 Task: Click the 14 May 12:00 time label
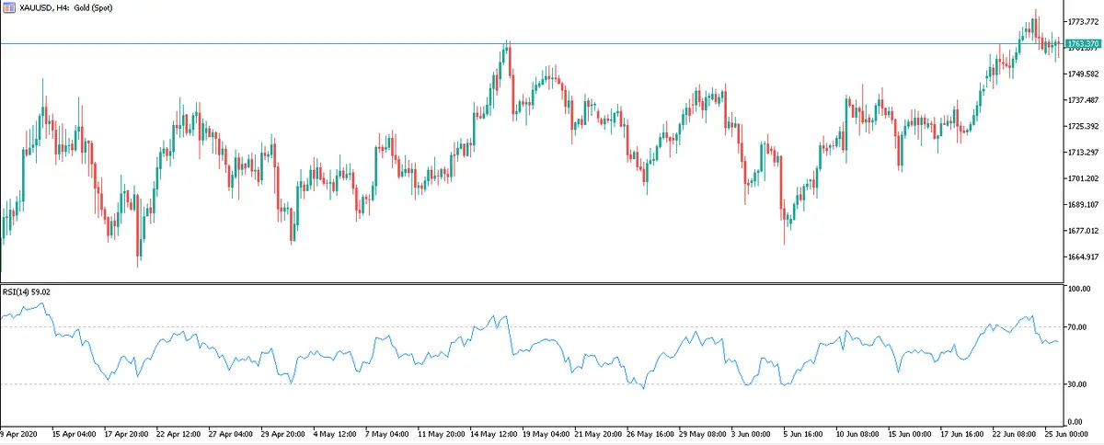(495, 432)
